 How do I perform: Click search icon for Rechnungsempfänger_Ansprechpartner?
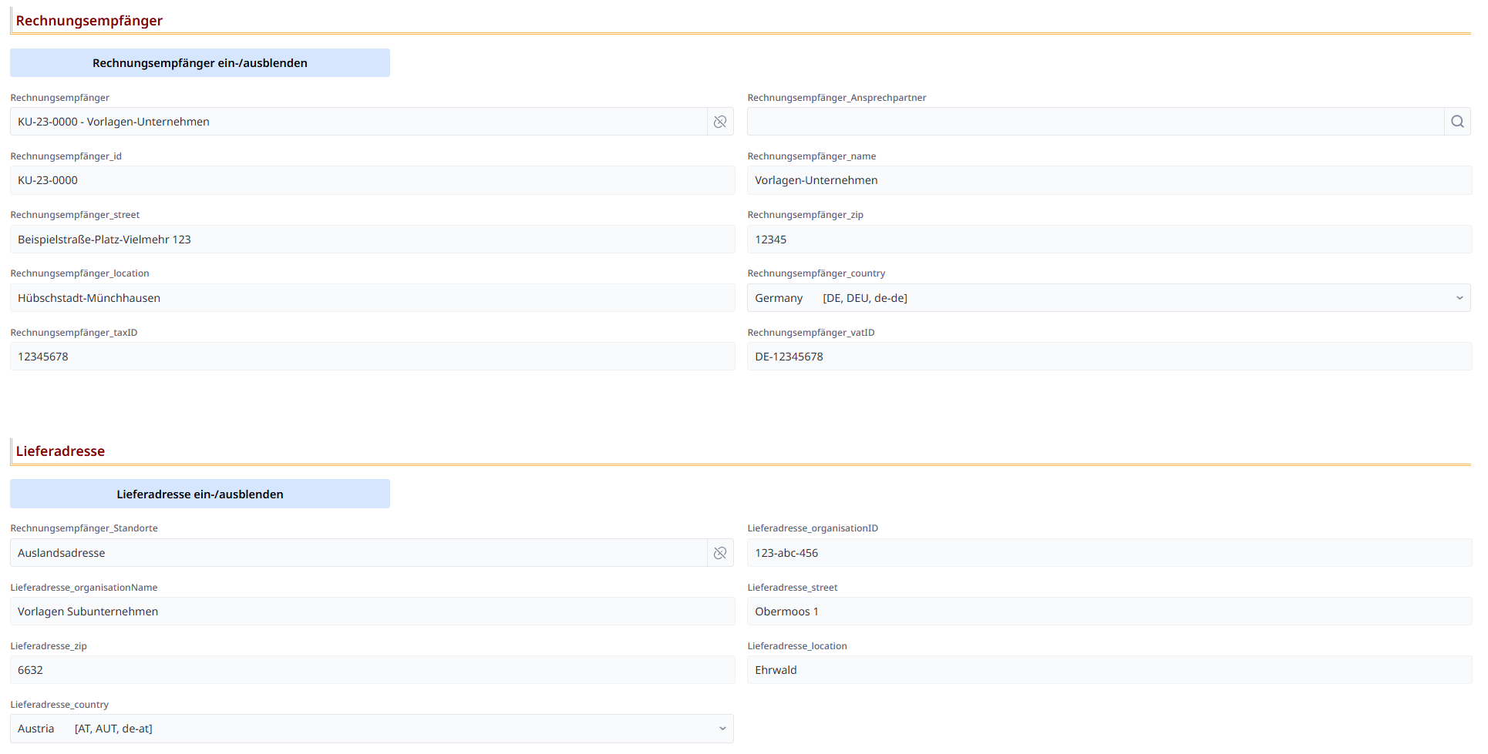coord(1456,122)
